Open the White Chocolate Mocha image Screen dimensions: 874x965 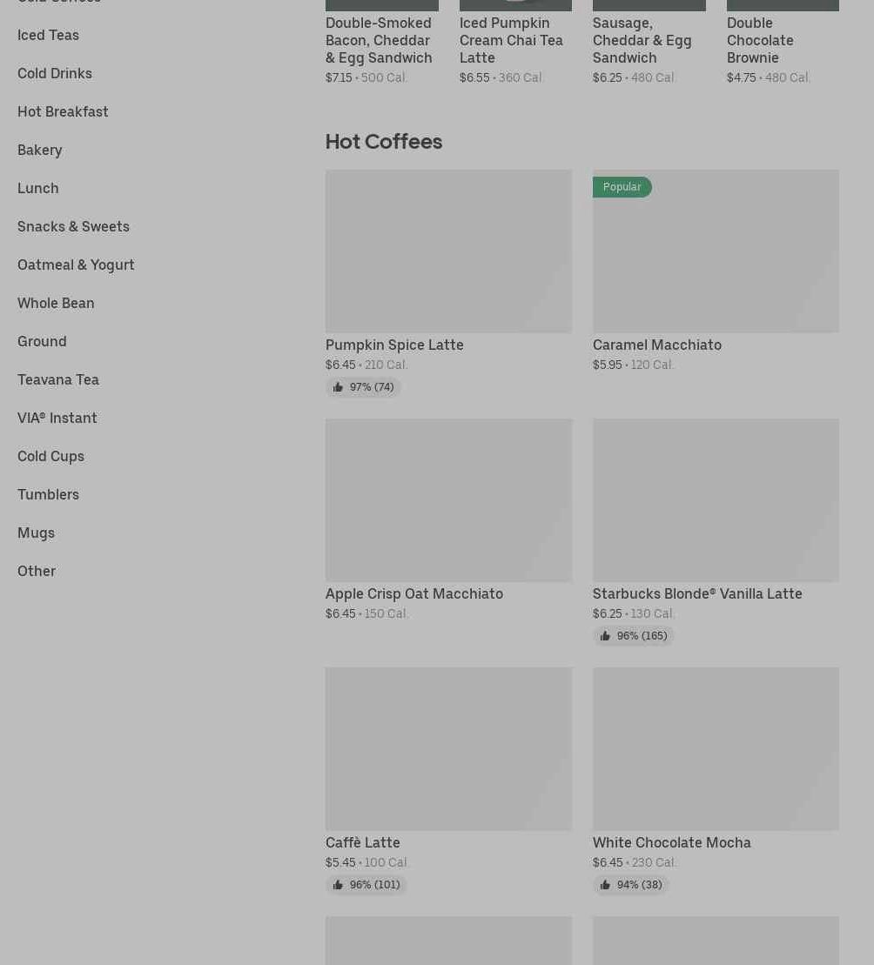click(x=716, y=748)
